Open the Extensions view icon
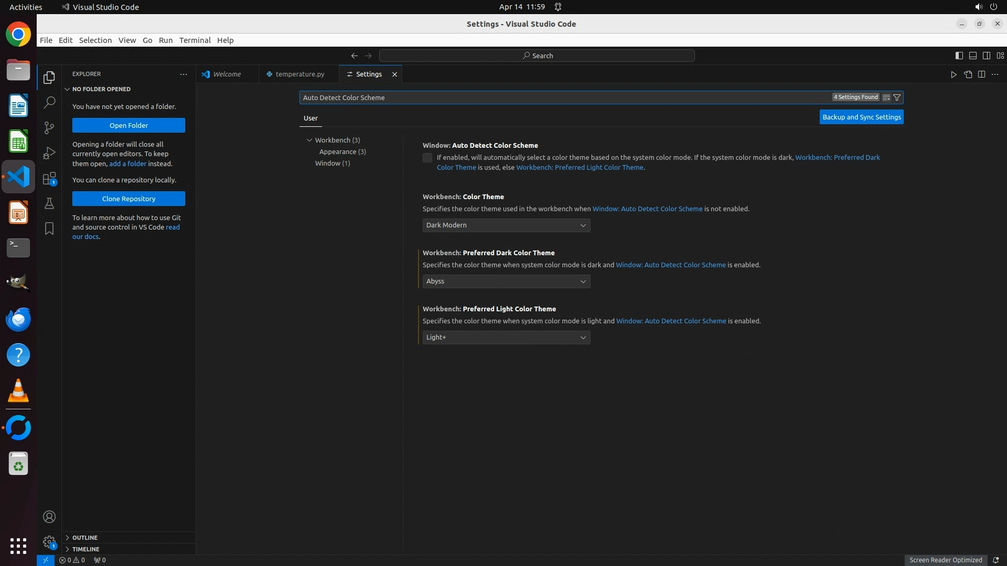The image size is (1007, 566). 49,179
